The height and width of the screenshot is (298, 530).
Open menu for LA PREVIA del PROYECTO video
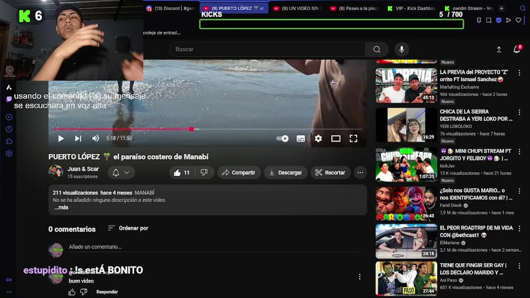(519, 73)
